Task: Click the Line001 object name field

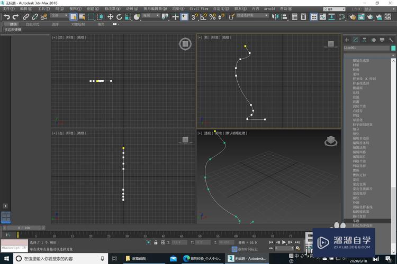Action: coord(366,48)
